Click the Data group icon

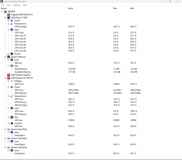pyautogui.click(x=12, y=66)
